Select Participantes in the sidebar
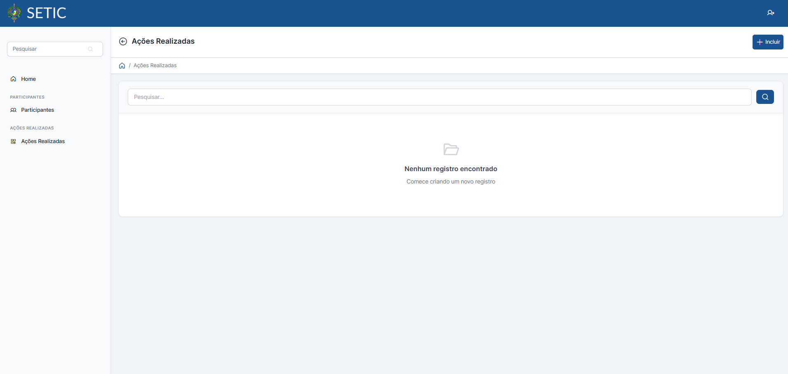Image resolution: width=788 pixels, height=374 pixels. (38, 110)
